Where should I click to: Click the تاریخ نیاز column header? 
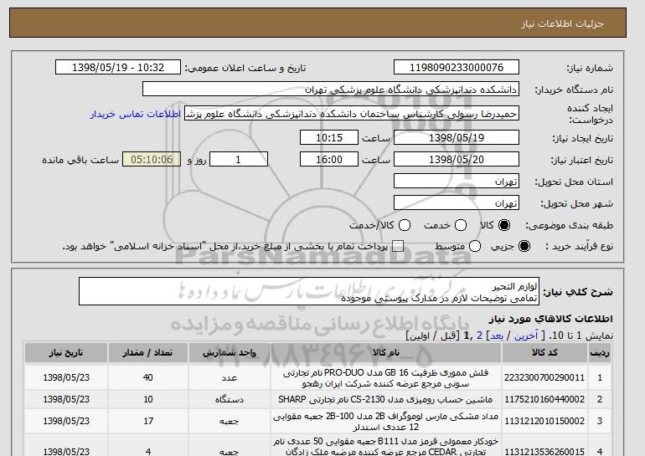tap(66, 353)
